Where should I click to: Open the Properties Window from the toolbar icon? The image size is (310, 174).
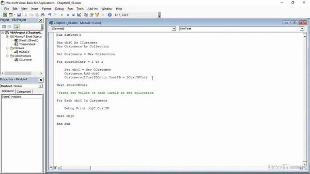coord(92,15)
